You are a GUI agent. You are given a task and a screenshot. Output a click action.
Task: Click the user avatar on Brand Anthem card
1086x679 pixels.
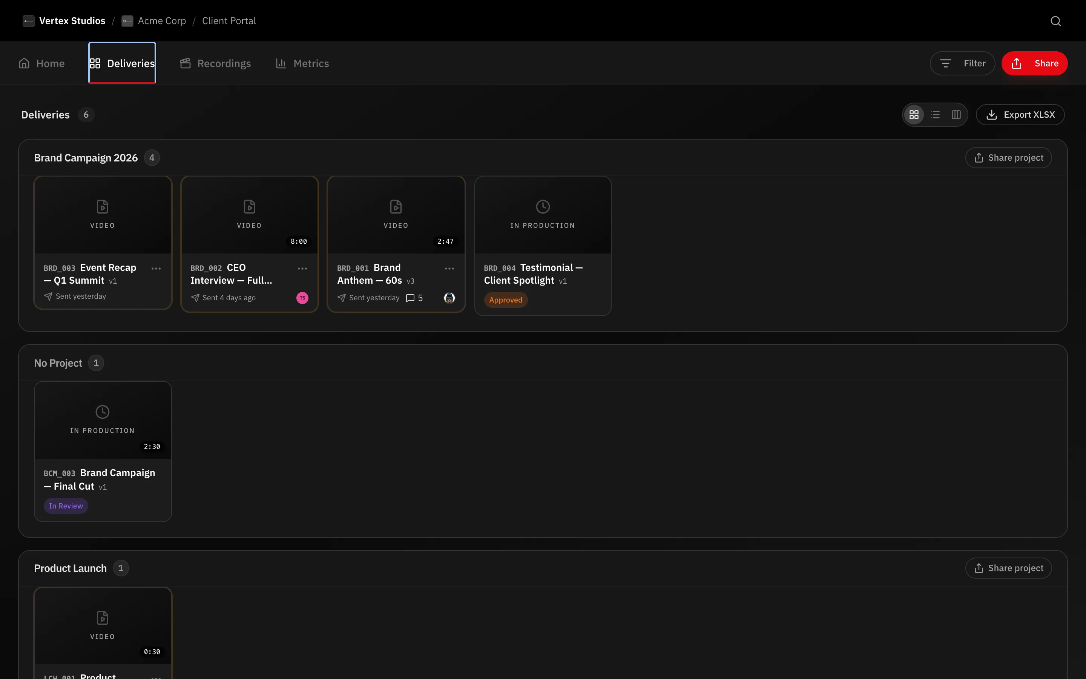pyautogui.click(x=449, y=298)
